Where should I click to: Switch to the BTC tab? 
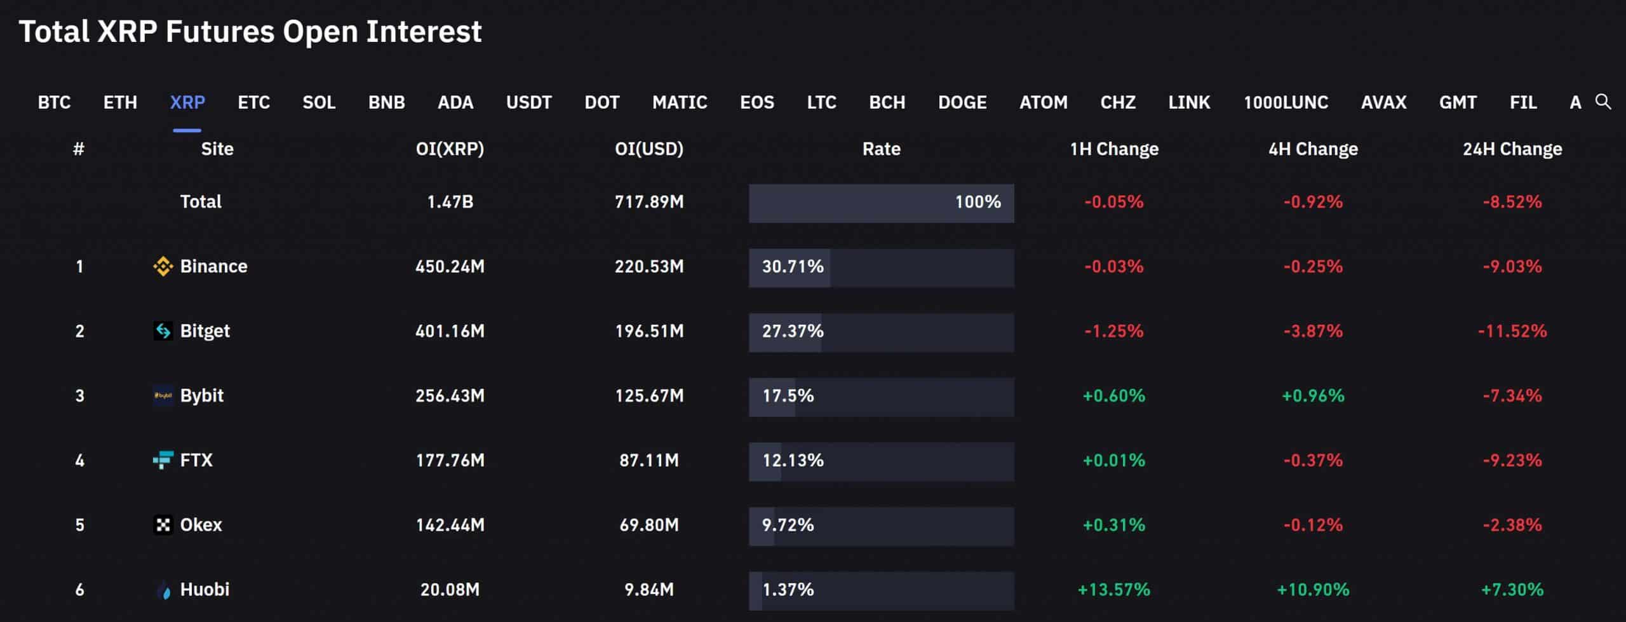54,102
